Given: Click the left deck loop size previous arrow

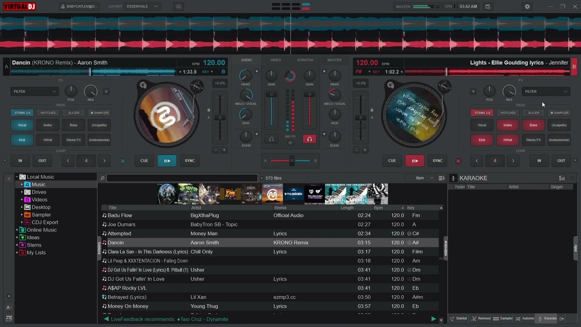Looking at the screenshot, I should click(x=68, y=161).
